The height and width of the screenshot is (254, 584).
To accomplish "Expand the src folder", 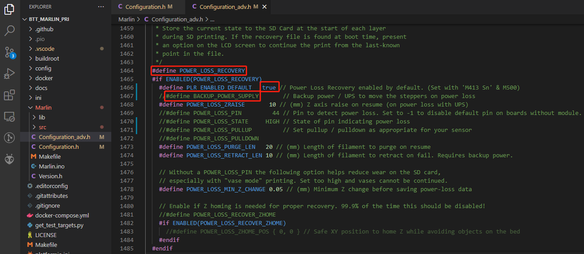I will [42, 127].
